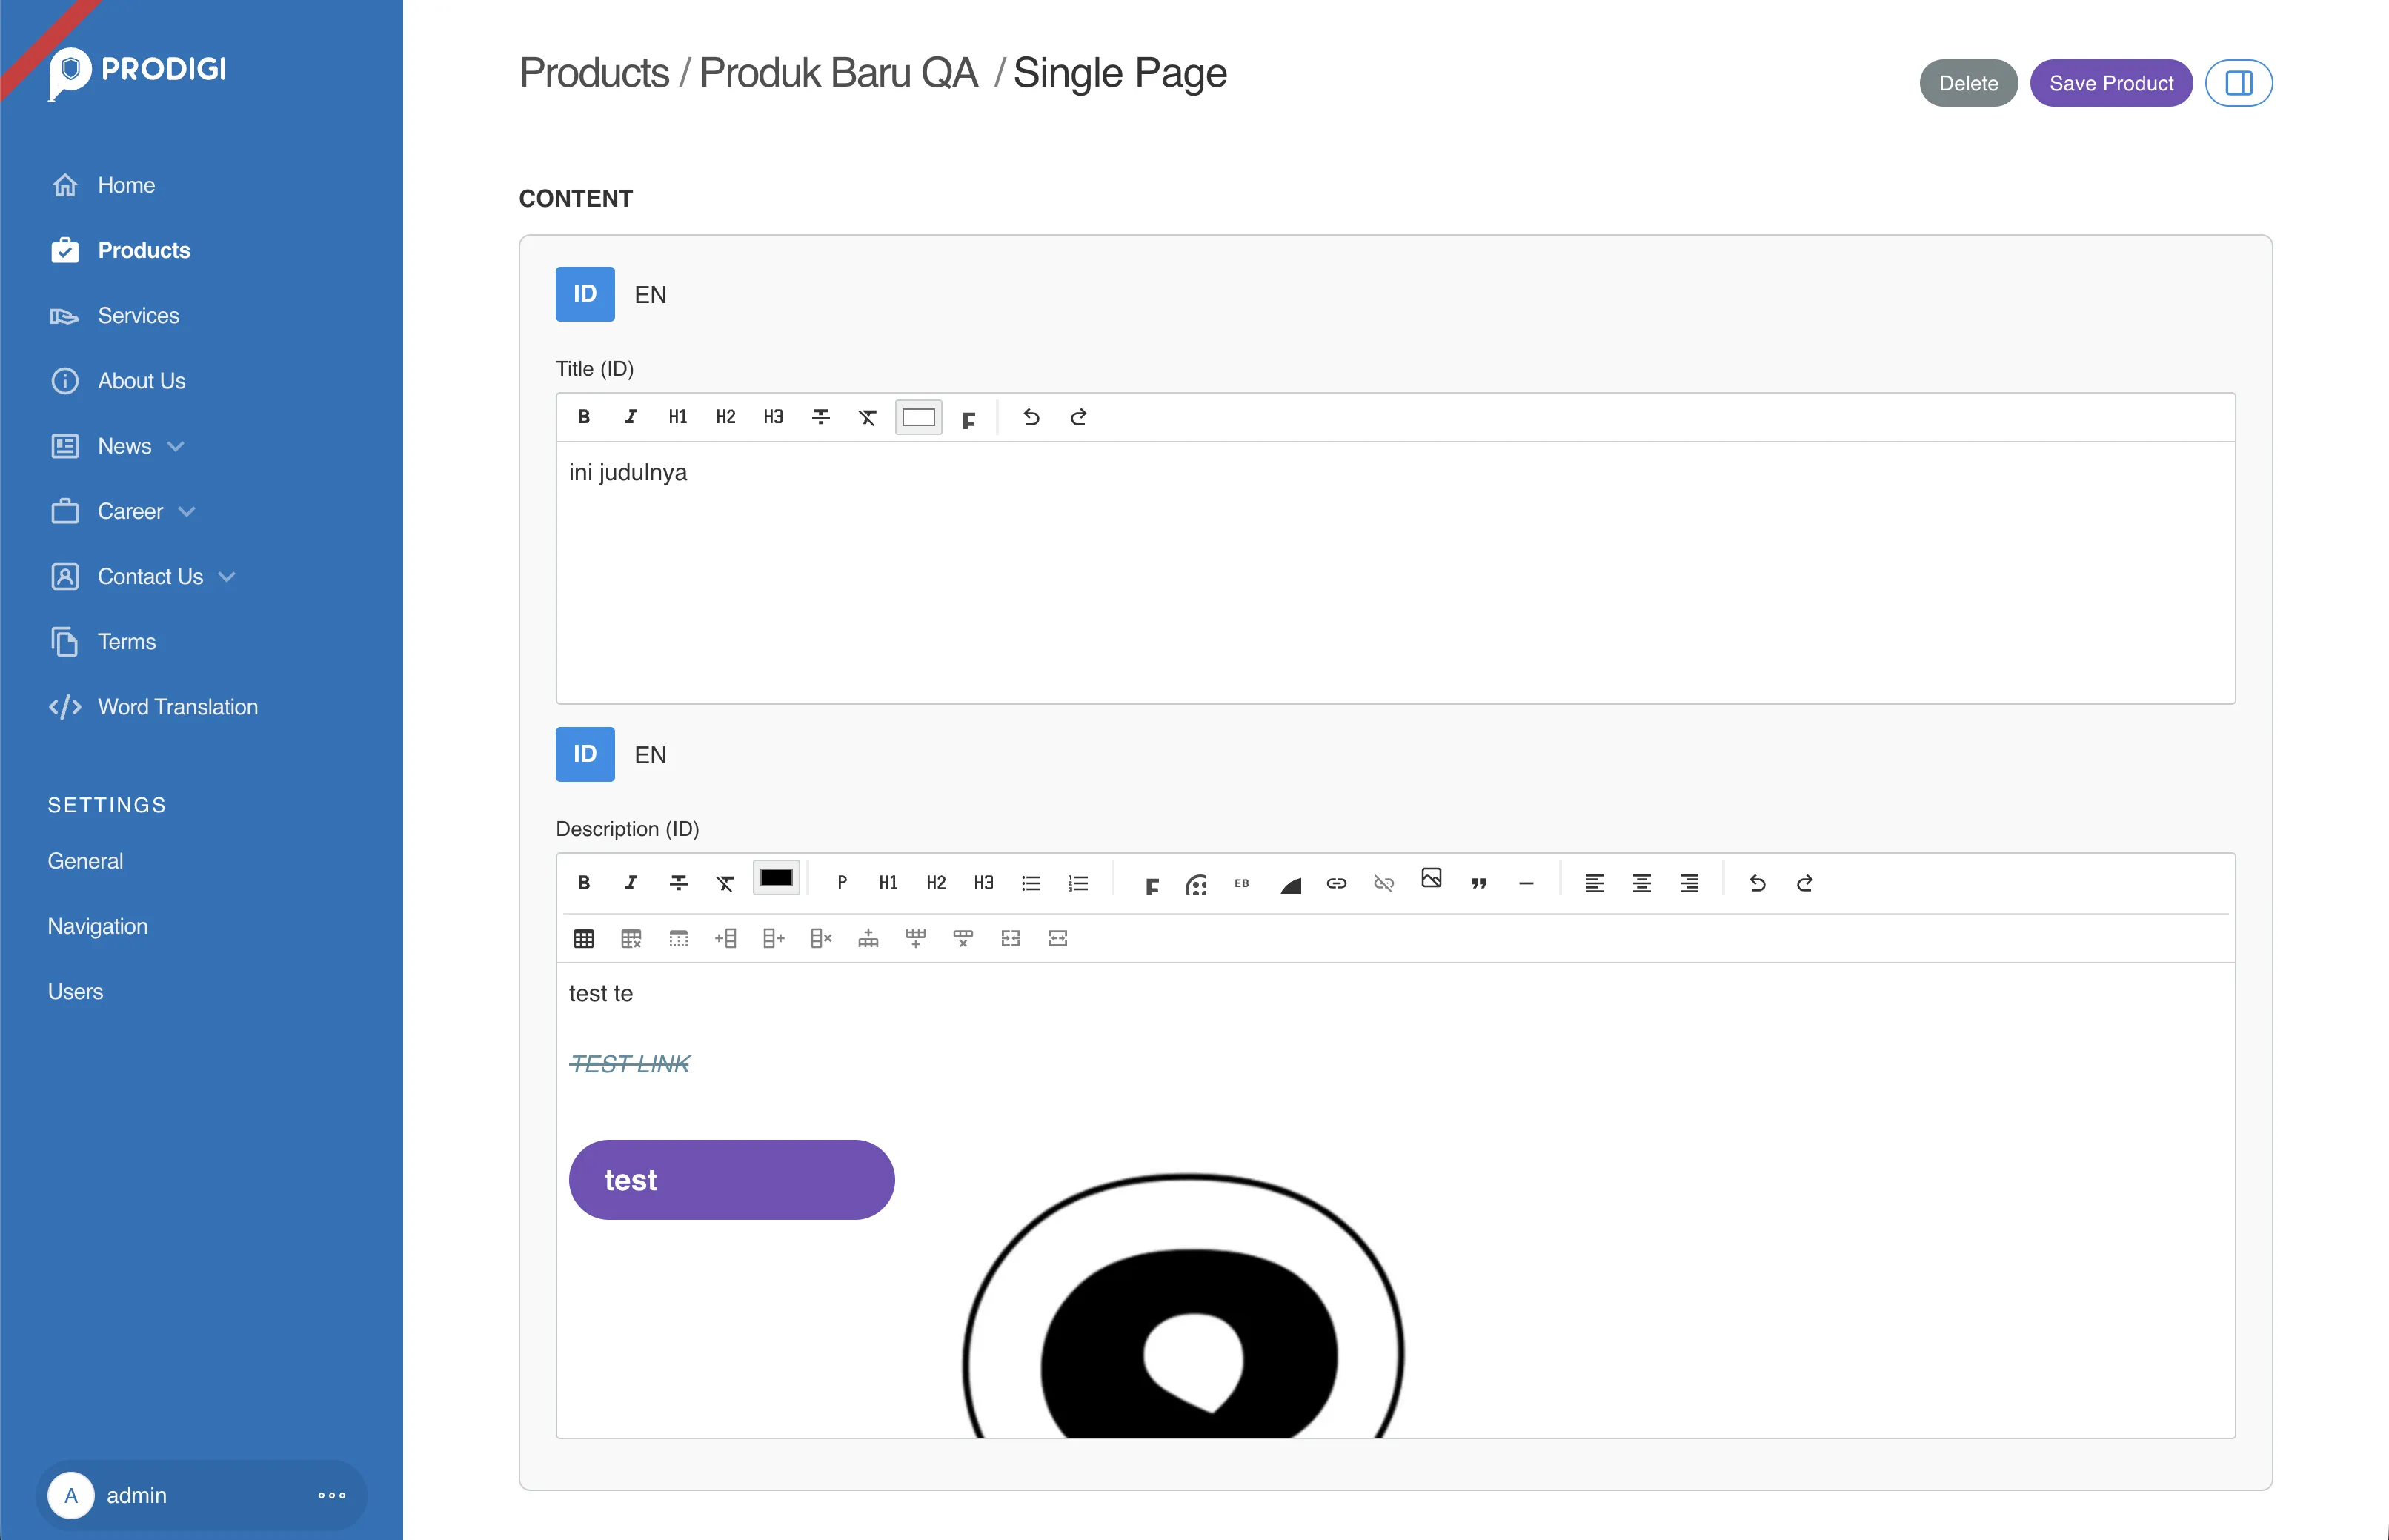The height and width of the screenshot is (1540, 2389).
Task: Open the black text color swatch
Action: (x=776, y=879)
